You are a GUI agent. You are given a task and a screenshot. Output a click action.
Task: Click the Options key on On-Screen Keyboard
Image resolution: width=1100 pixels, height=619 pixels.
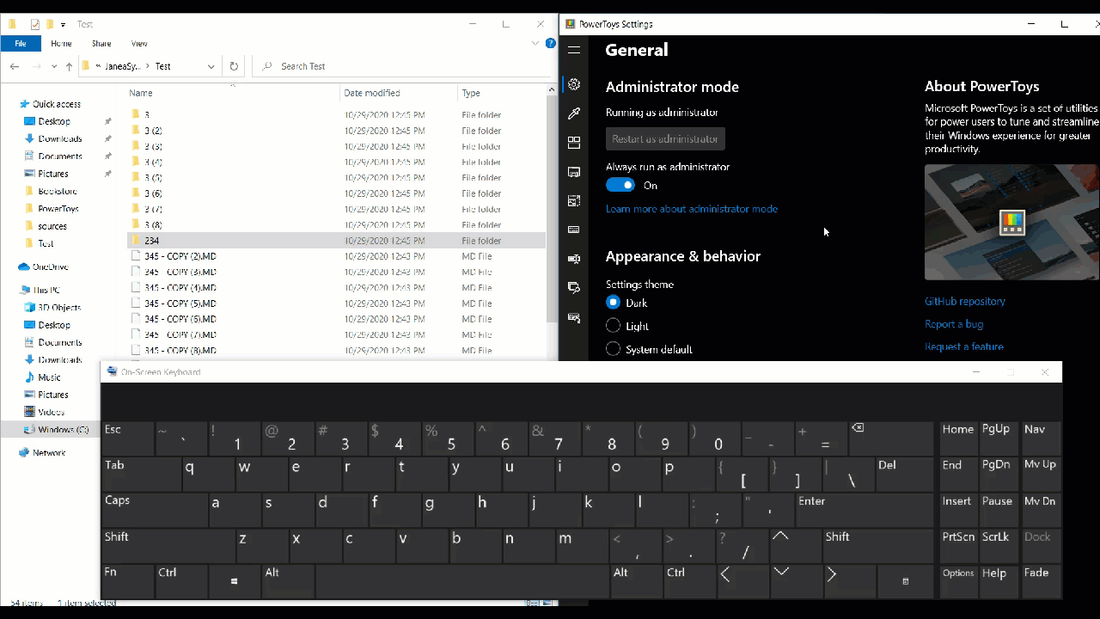(x=958, y=581)
